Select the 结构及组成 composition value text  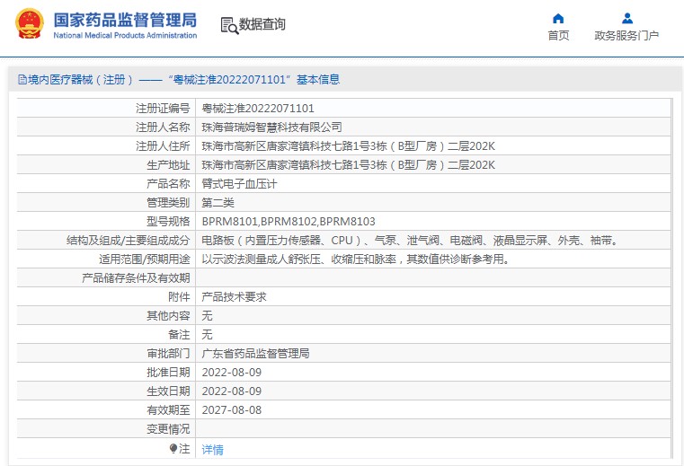[x=410, y=241]
